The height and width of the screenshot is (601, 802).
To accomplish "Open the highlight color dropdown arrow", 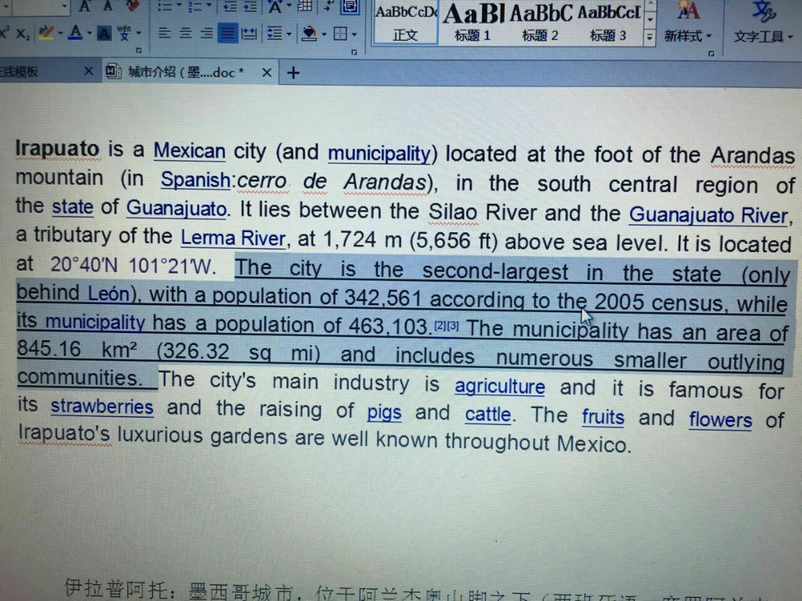I will (x=60, y=34).
